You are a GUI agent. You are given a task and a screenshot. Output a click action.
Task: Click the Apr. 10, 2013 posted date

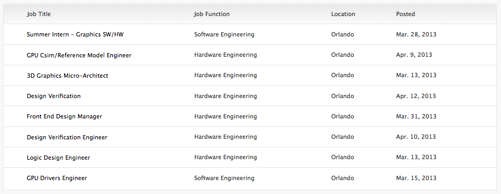[x=416, y=137]
